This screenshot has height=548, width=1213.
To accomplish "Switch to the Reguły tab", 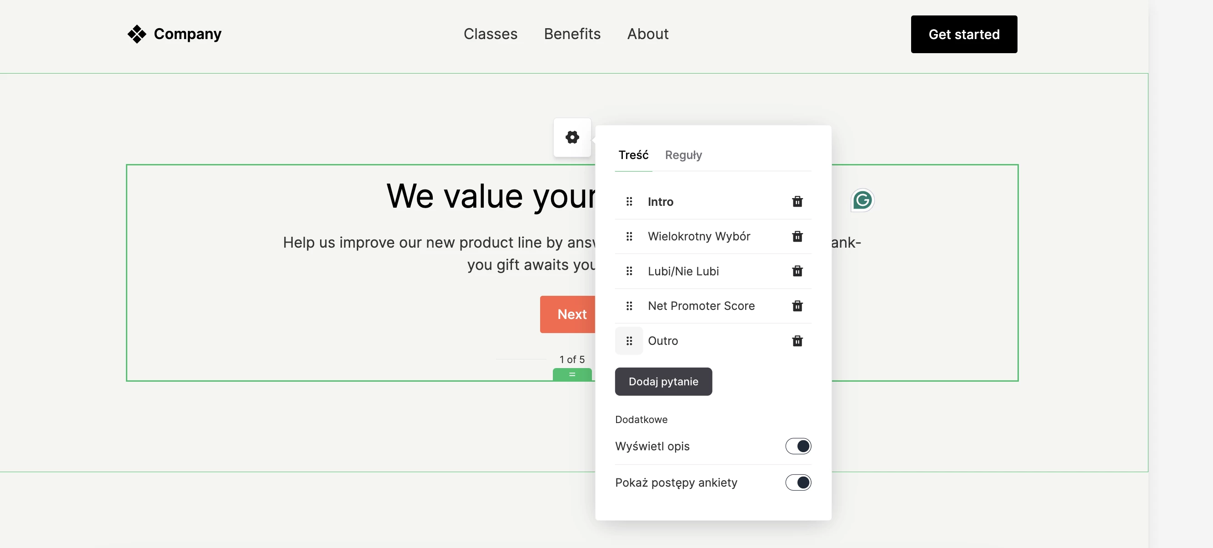I will 683,155.
